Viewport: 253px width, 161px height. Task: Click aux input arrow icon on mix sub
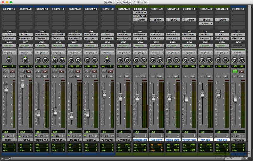[x=211, y=136]
